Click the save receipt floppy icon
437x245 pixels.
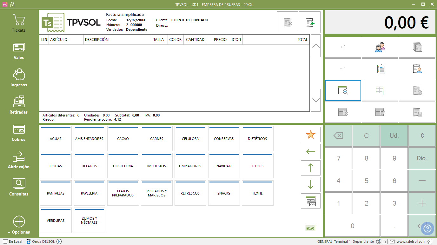point(417,112)
